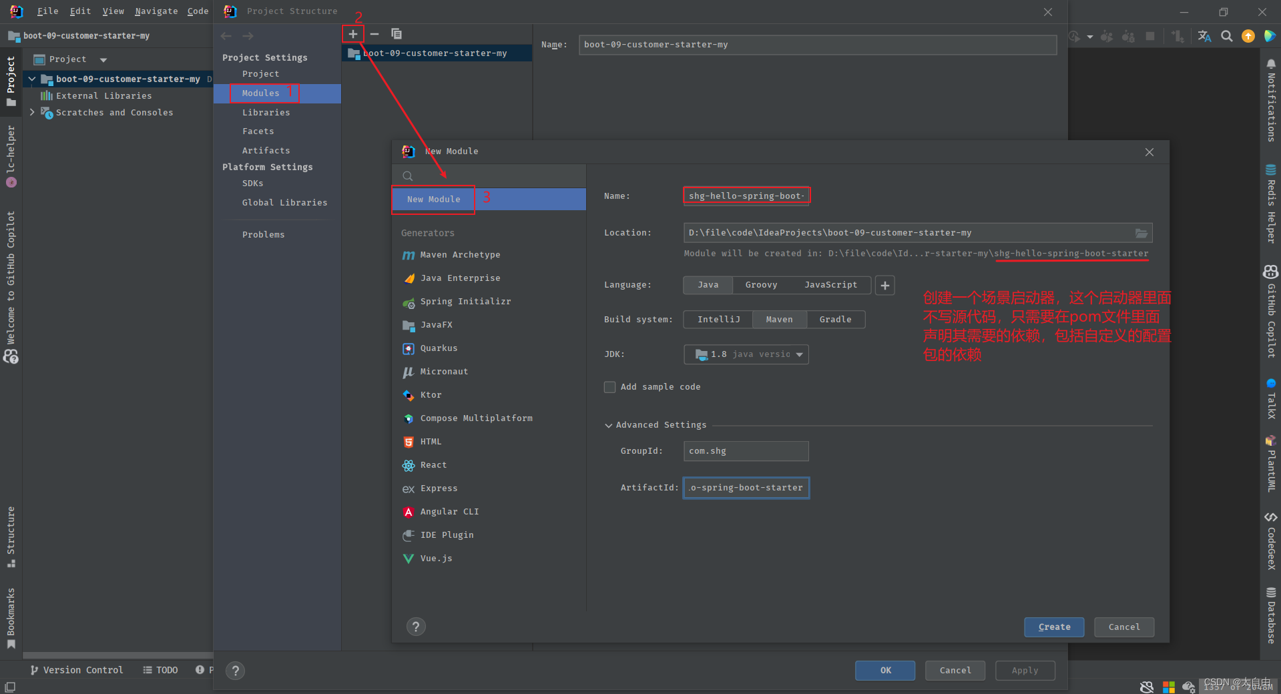Choose IntelliJ build system
This screenshot has height=694, width=1281.
(x=718, y=320)
